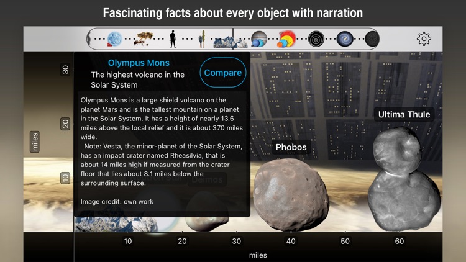Click the 50 mark on horizontal axis
466x262 pixels.
pos(345,241)
